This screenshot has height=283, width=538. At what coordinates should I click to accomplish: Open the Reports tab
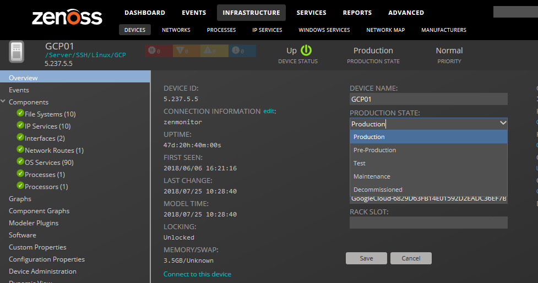(x=357, y=13)
